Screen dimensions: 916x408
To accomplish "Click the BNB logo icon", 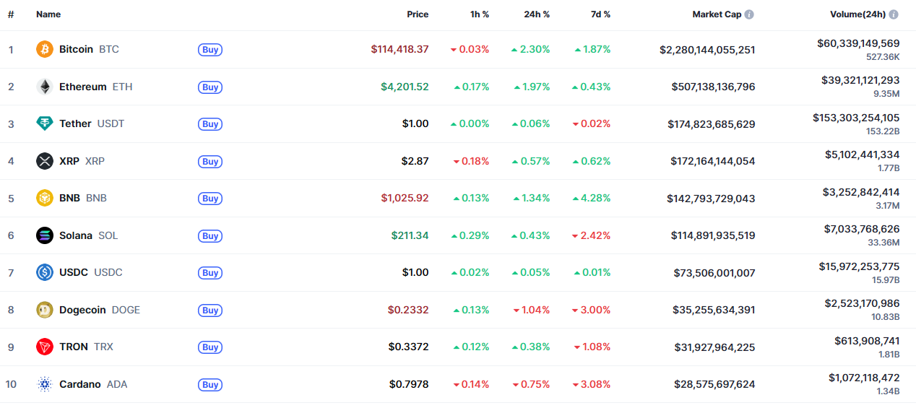I will 45,198.
